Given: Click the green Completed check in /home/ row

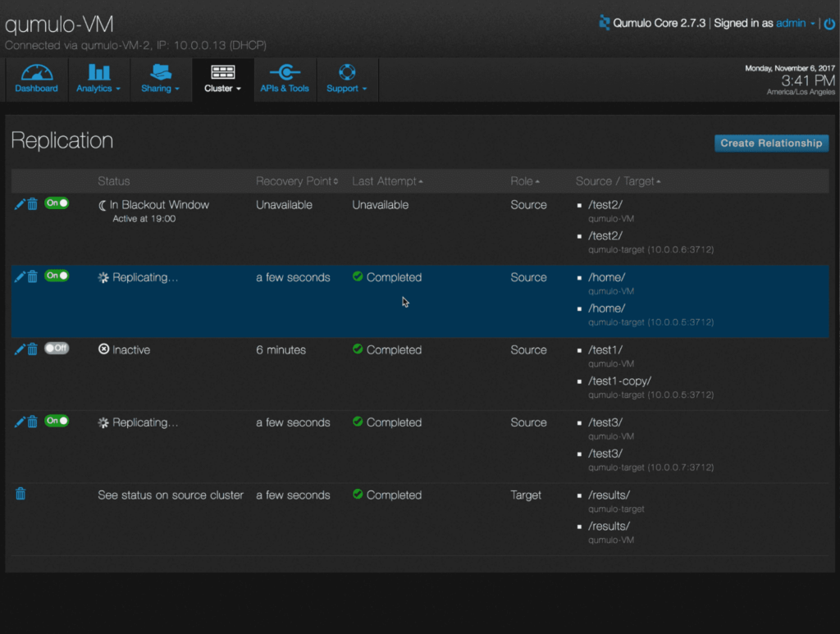Looking at the screenshot, I should click(x=358, y=276).
